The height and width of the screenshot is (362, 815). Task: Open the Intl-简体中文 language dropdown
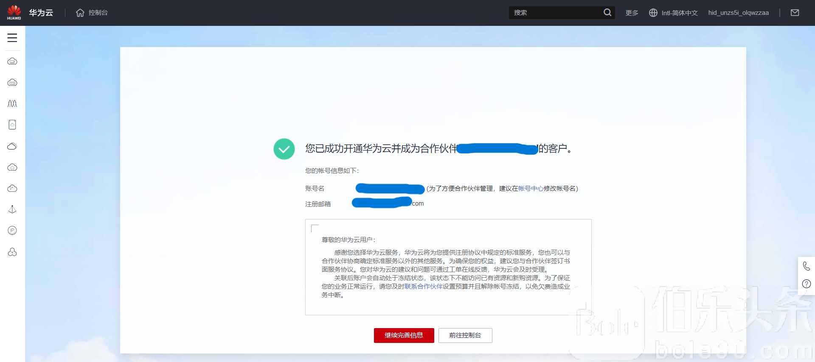click(x=674, y=13)
